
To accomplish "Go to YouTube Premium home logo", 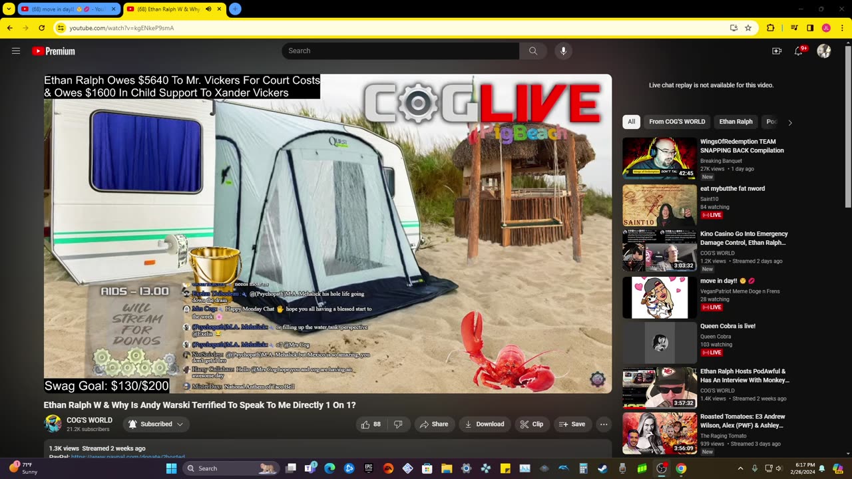I will point(53,51).
